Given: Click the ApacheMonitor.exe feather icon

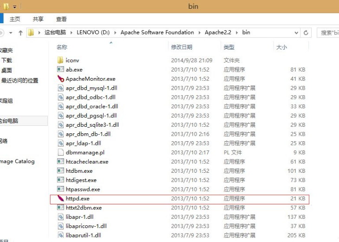Looking at the screenshot, I should (x=60, y=78).
